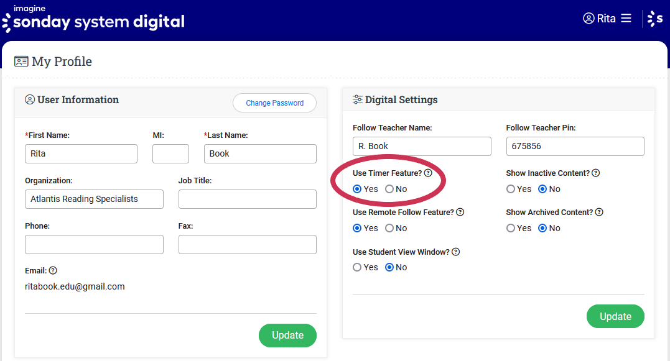
Task: Click the User Information person icon
Action: click(x=30, y=99)
